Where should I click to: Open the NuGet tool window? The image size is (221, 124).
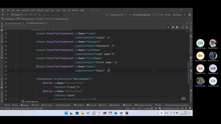(x=103, y=105)
